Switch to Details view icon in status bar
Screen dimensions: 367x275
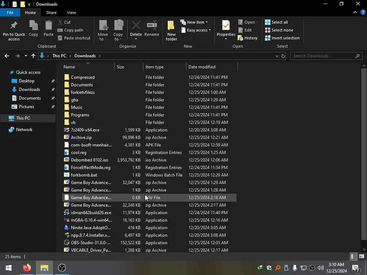coord(353,256)
